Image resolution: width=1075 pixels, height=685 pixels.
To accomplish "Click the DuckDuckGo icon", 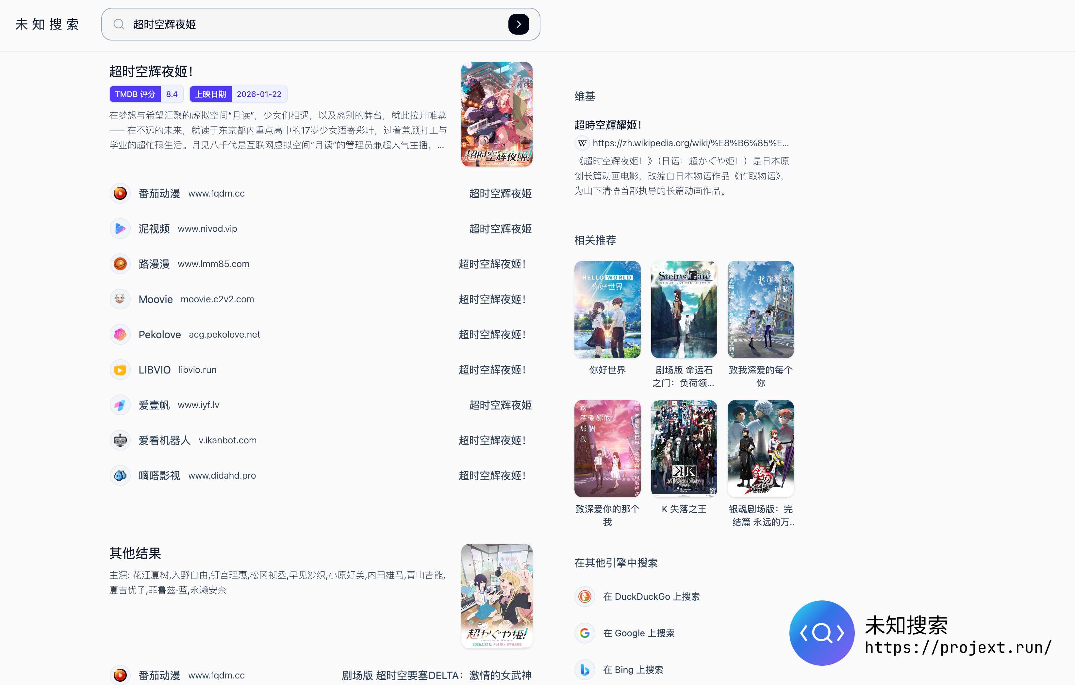I will pyautogui.click(x=585, y=597).
